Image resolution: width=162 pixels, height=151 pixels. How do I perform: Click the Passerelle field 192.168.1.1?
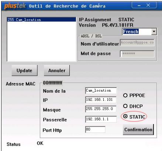pyautogui.click(x=101, y=119)
